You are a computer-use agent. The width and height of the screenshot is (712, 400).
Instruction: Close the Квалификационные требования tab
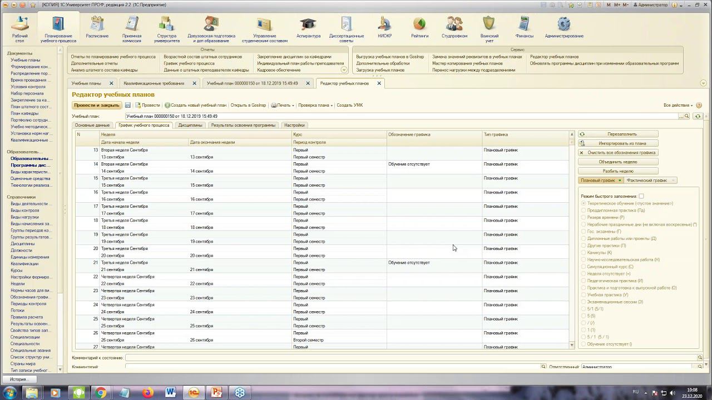coord(194,83)
